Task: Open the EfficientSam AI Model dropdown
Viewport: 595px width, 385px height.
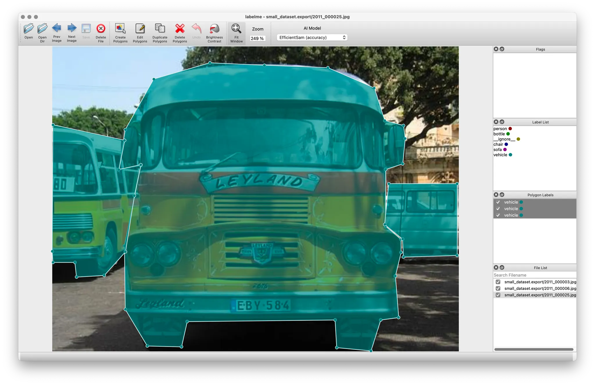Action: (312, 37)
